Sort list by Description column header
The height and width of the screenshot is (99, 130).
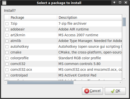pyautogui.click(x=89, y=17)
